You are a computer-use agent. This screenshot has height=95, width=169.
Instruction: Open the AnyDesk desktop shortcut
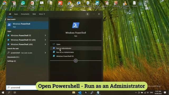(x=60, y=4)
